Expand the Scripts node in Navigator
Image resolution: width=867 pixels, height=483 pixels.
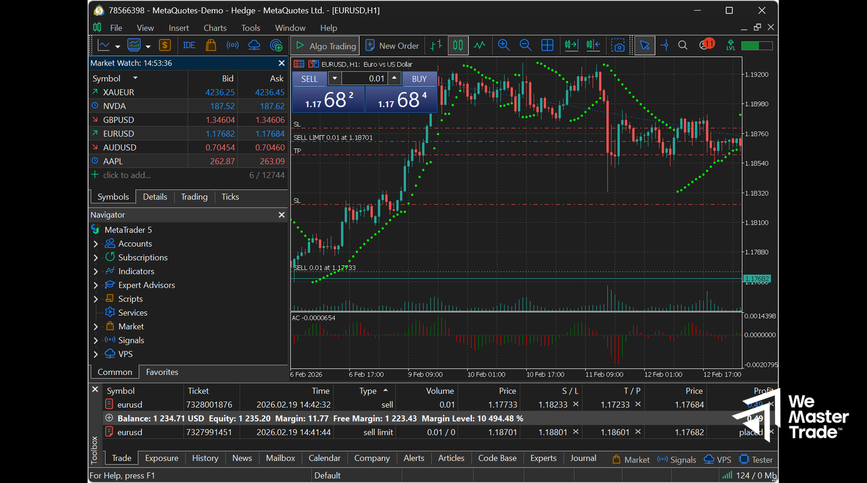pyautogui.click(x=96, y=299)
